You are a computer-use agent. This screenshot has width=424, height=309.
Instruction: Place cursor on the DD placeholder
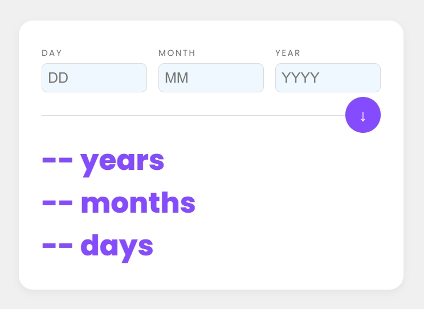click(58, 78)
